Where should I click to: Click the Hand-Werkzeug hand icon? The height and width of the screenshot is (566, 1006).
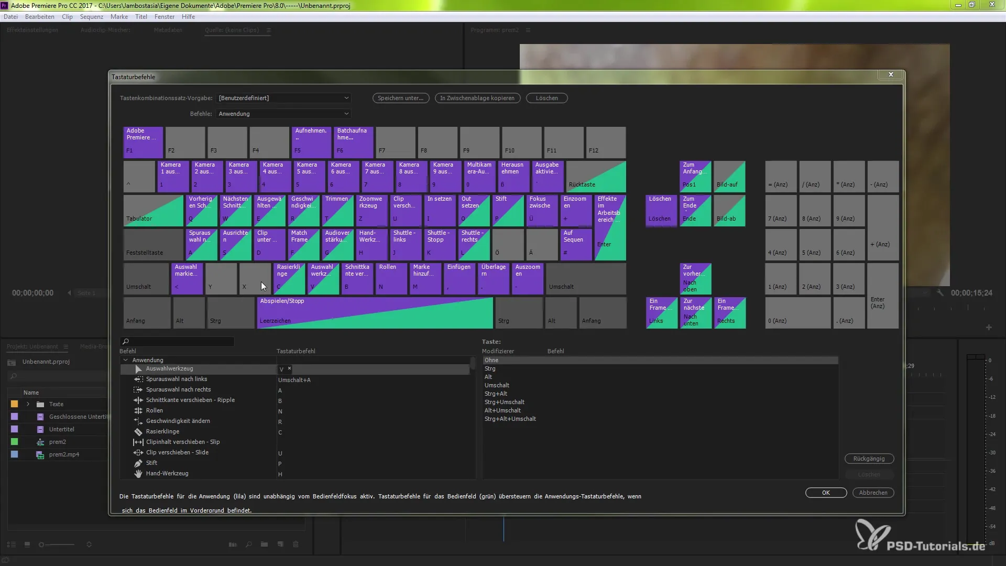pos(138,474)
